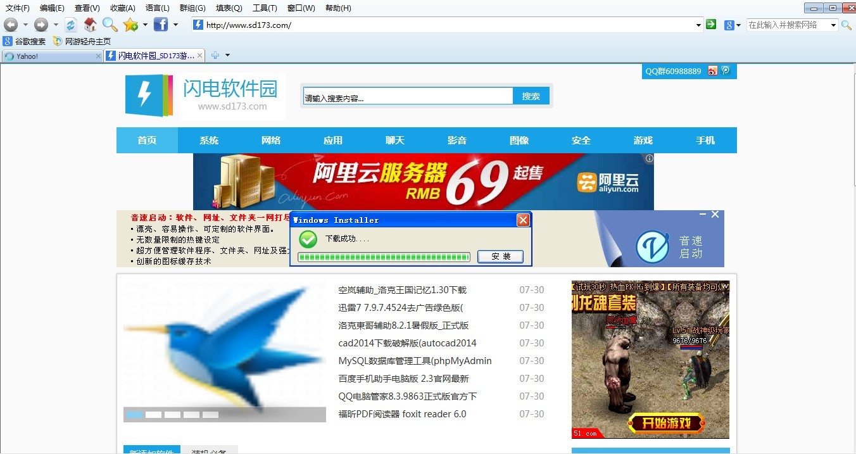Open the 谷歌搜索 bookmark
Viewport: 856px width, 454px height.
[24, 41]
